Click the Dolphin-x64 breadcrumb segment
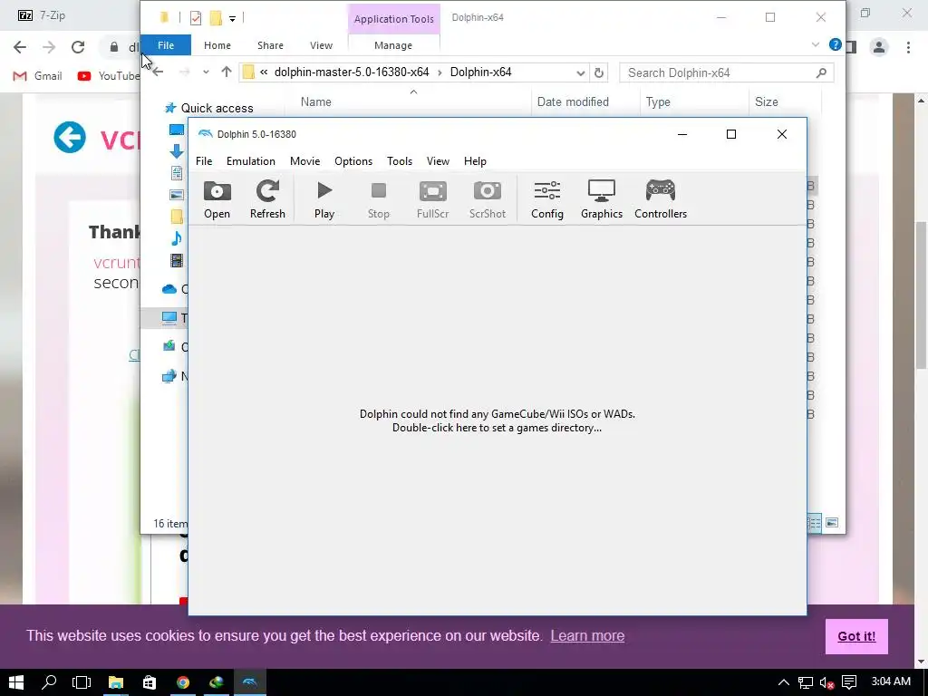Viewport: 928px width, 696px height. (x=480, y=72)
